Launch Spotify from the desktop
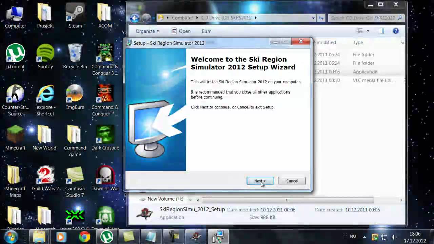 45,56
